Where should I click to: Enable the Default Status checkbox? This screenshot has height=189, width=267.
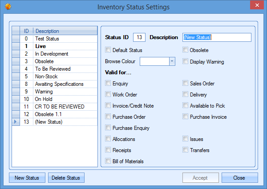pos(108,50)
